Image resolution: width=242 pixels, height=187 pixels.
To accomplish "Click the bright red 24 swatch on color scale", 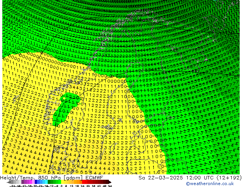I will coord(83,182).
